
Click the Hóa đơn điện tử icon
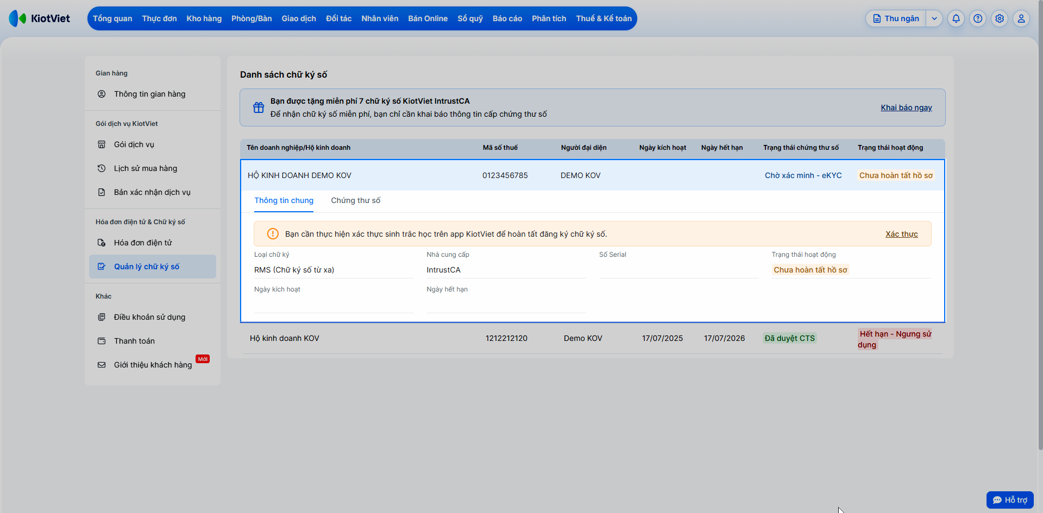102,243
